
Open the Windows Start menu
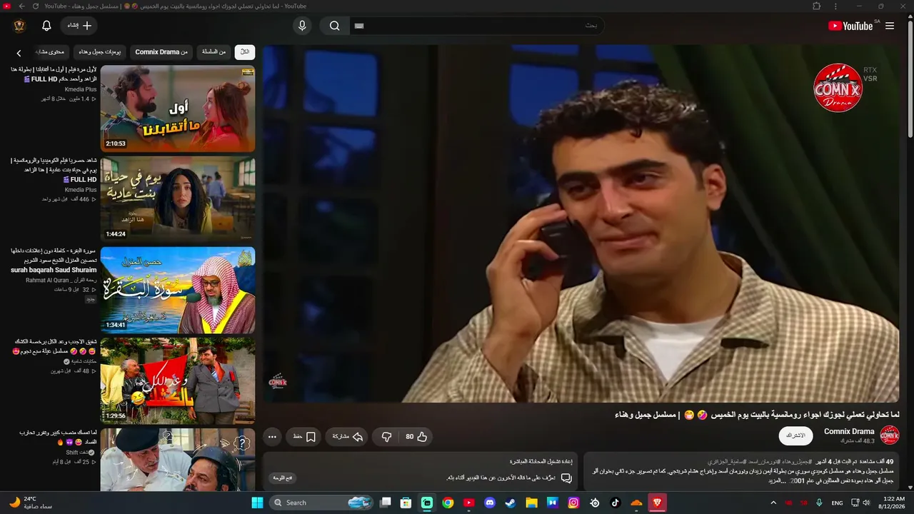click(257, 503)
